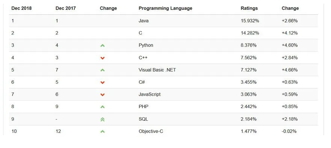This screenshot has width=331, height=148.
Task: Click the green up arrow beside Objective-C
Action: tap(103, 132)
